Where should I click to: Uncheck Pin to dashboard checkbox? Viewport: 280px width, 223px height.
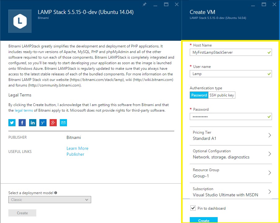[193, 208]
